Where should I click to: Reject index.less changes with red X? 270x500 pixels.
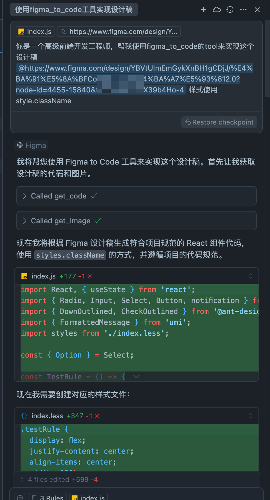pos(97,416)
